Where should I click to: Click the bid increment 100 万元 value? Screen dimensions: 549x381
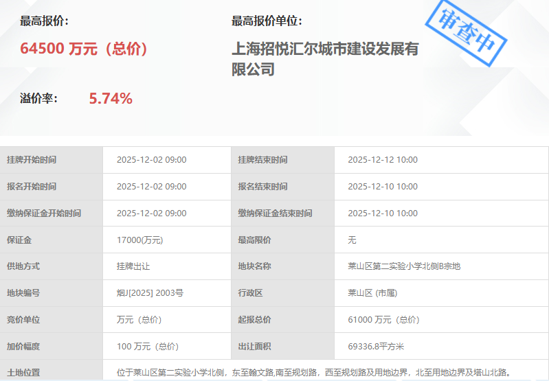[147, 347]
